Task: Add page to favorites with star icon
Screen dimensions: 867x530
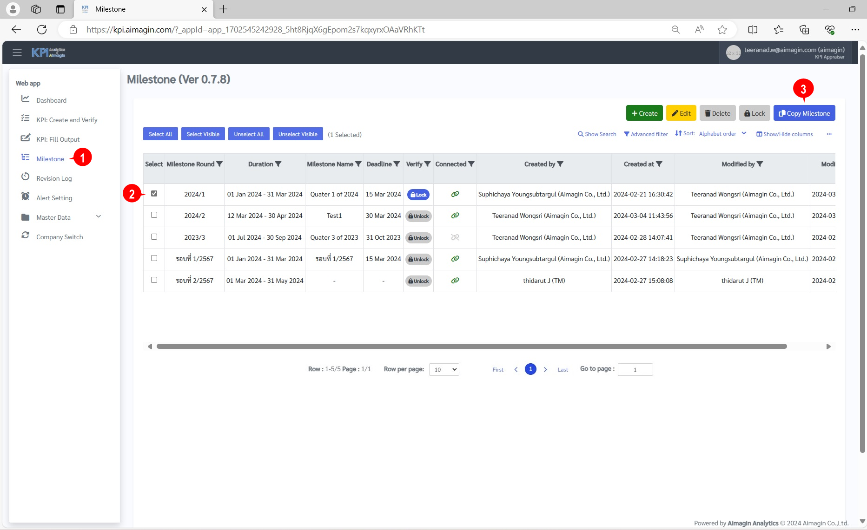Action: pyautogui.click(x=722, y=30)
